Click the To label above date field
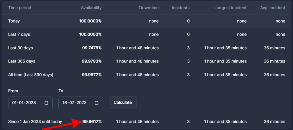This screenshot has height=130, width=293. tap(61, 91)
